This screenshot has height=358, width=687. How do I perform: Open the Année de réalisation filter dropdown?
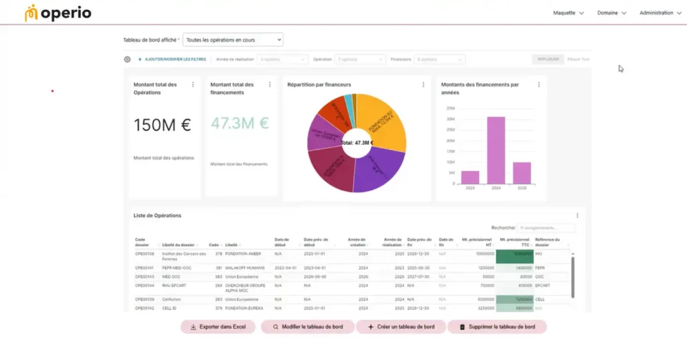pyautogui.click(x=281, y=59)
